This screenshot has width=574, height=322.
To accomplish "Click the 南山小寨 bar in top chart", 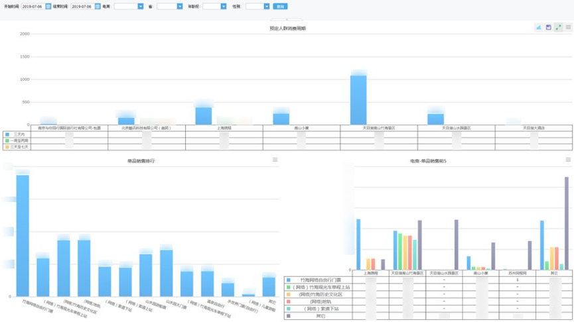I will pos(281,119).
